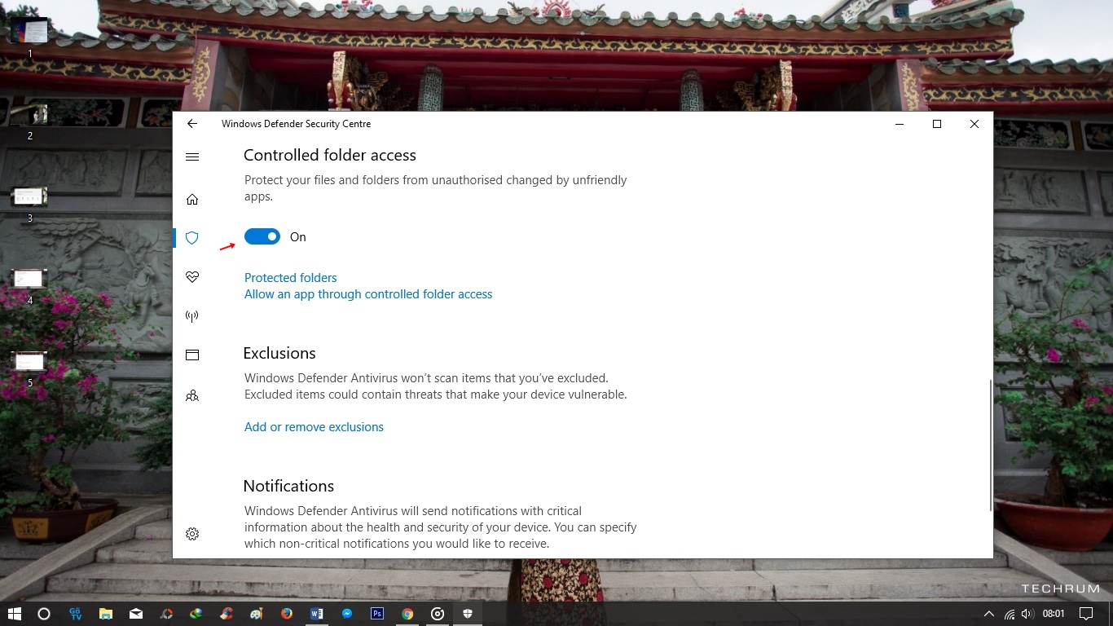Screen dimensions: 1113x626
Task: Maximize the Defender Security Centre window
Action: click(937, 124)
